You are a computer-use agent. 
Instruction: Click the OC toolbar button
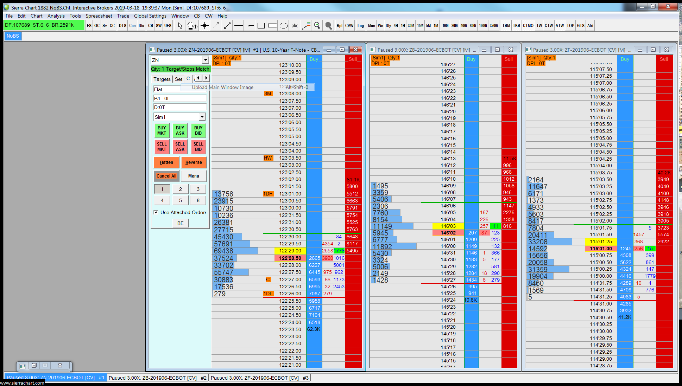point(97,26)
